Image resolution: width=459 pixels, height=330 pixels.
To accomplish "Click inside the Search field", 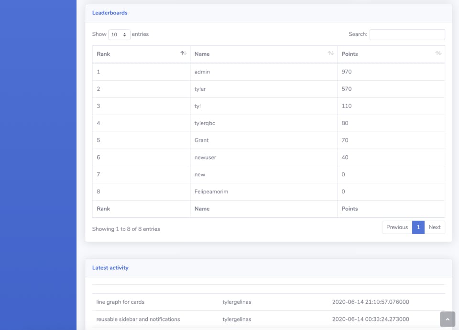I will click(x=407, y=34).
